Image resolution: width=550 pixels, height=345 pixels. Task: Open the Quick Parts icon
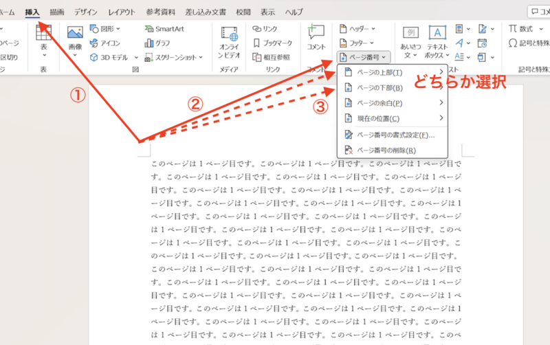[459, 29]
